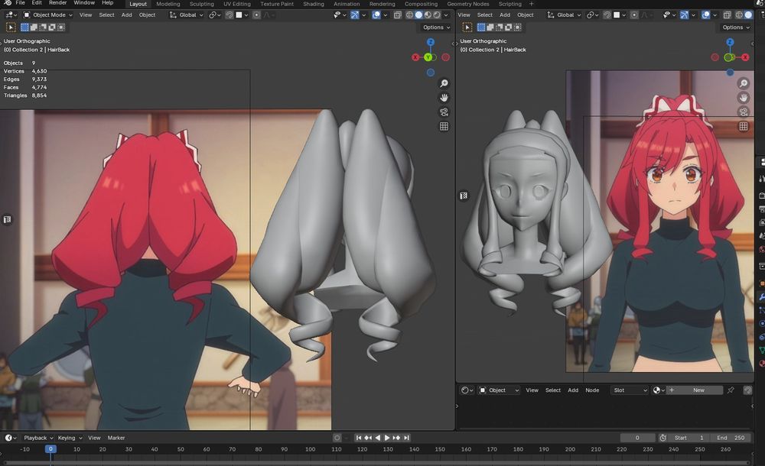
Task: Click the pan hand icon in right viewport
Action: (x=744, y=98)
